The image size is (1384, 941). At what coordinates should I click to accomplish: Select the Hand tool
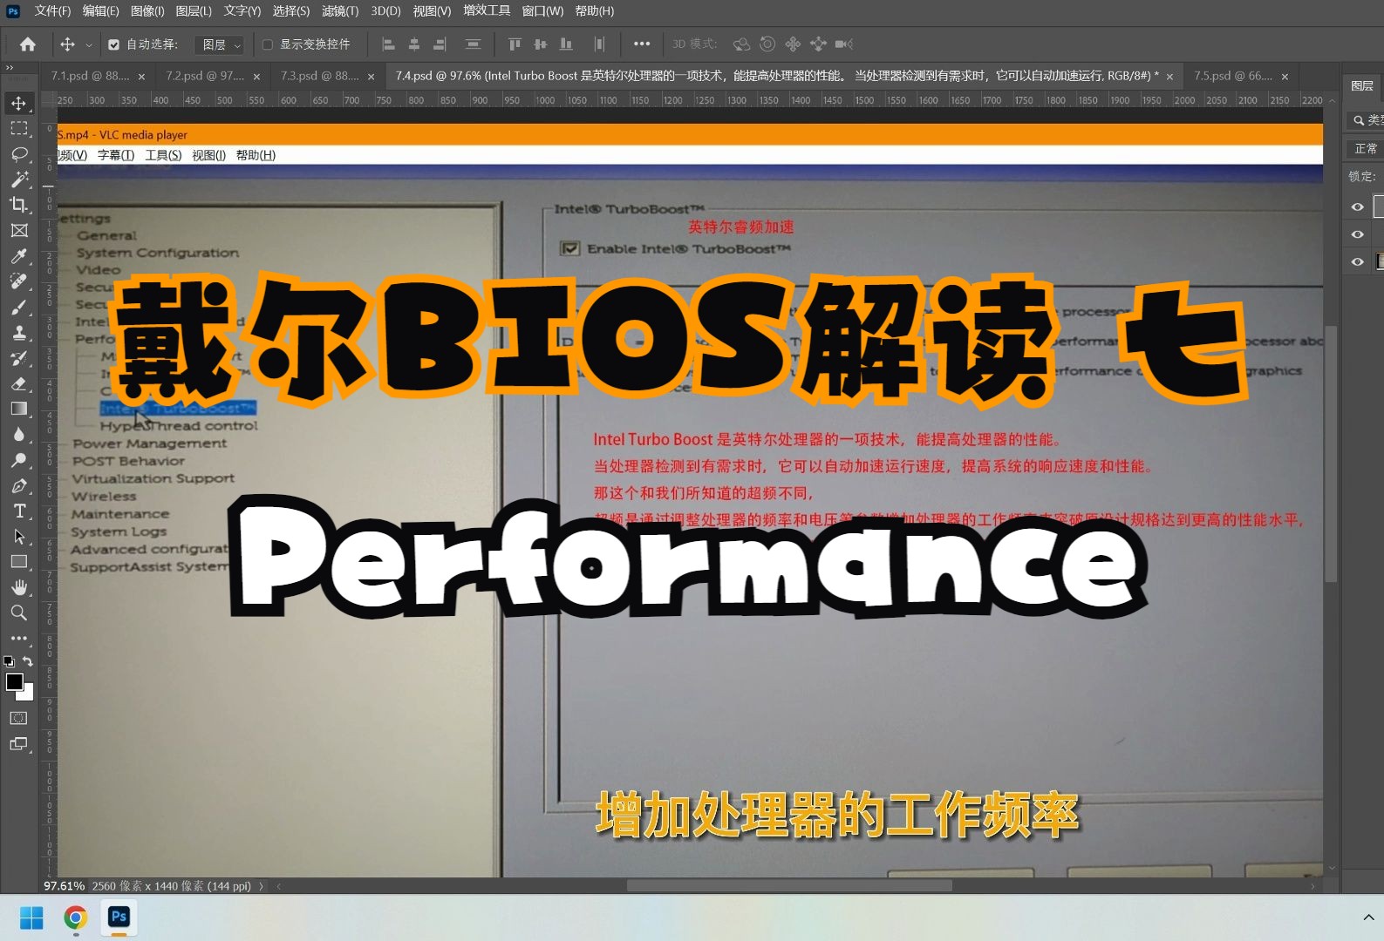[x=18, y=587]
